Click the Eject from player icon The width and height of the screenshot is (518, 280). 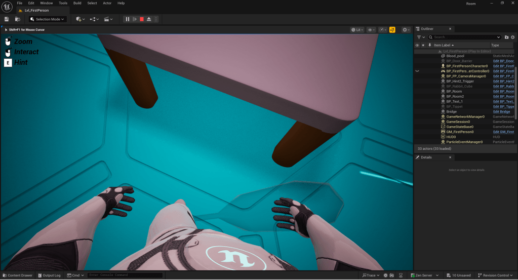click(149, 19)
